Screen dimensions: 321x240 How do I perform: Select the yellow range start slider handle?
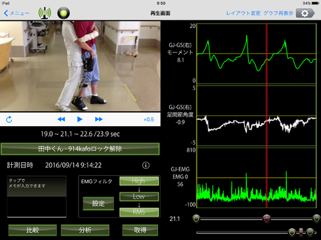click(x=197, y=218)
